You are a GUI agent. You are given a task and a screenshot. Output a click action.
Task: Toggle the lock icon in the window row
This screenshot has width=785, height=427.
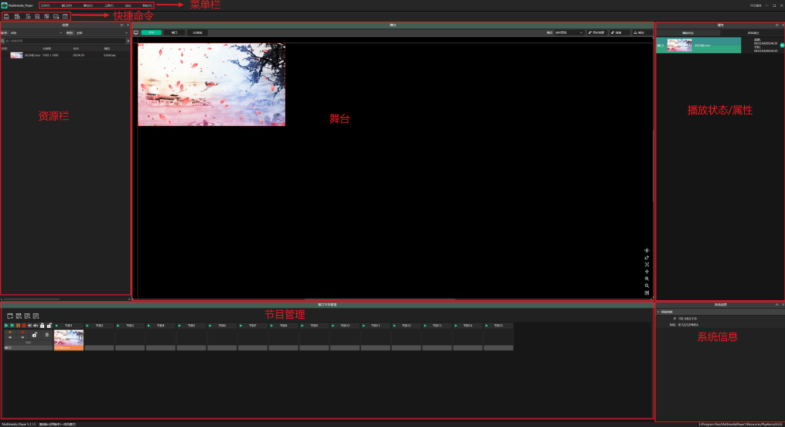pyautogui.click(x=35, y=335)
